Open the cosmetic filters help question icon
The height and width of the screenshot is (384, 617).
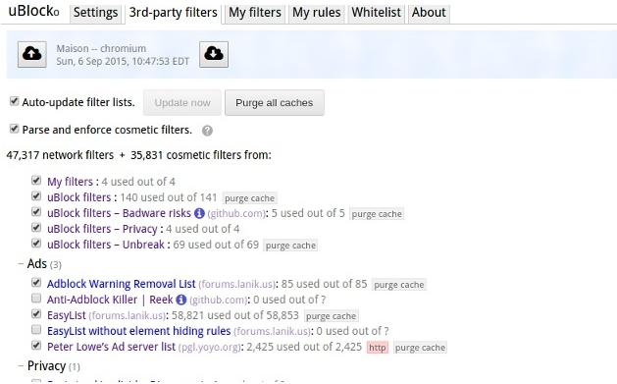pos(207,131)
